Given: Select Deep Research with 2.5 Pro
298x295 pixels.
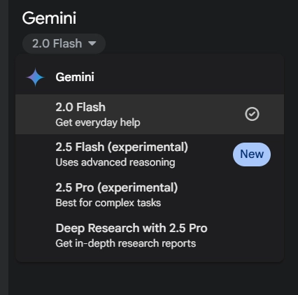Looking at the screenshot, I should [150, 236].
